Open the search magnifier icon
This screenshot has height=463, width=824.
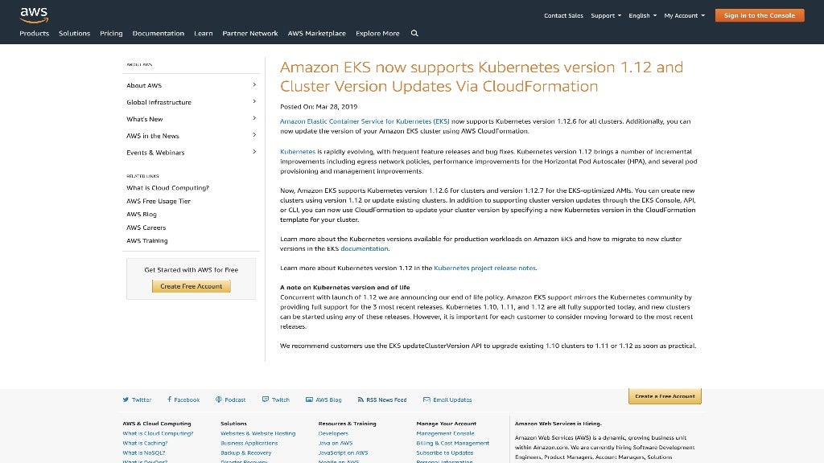point(414,33)
